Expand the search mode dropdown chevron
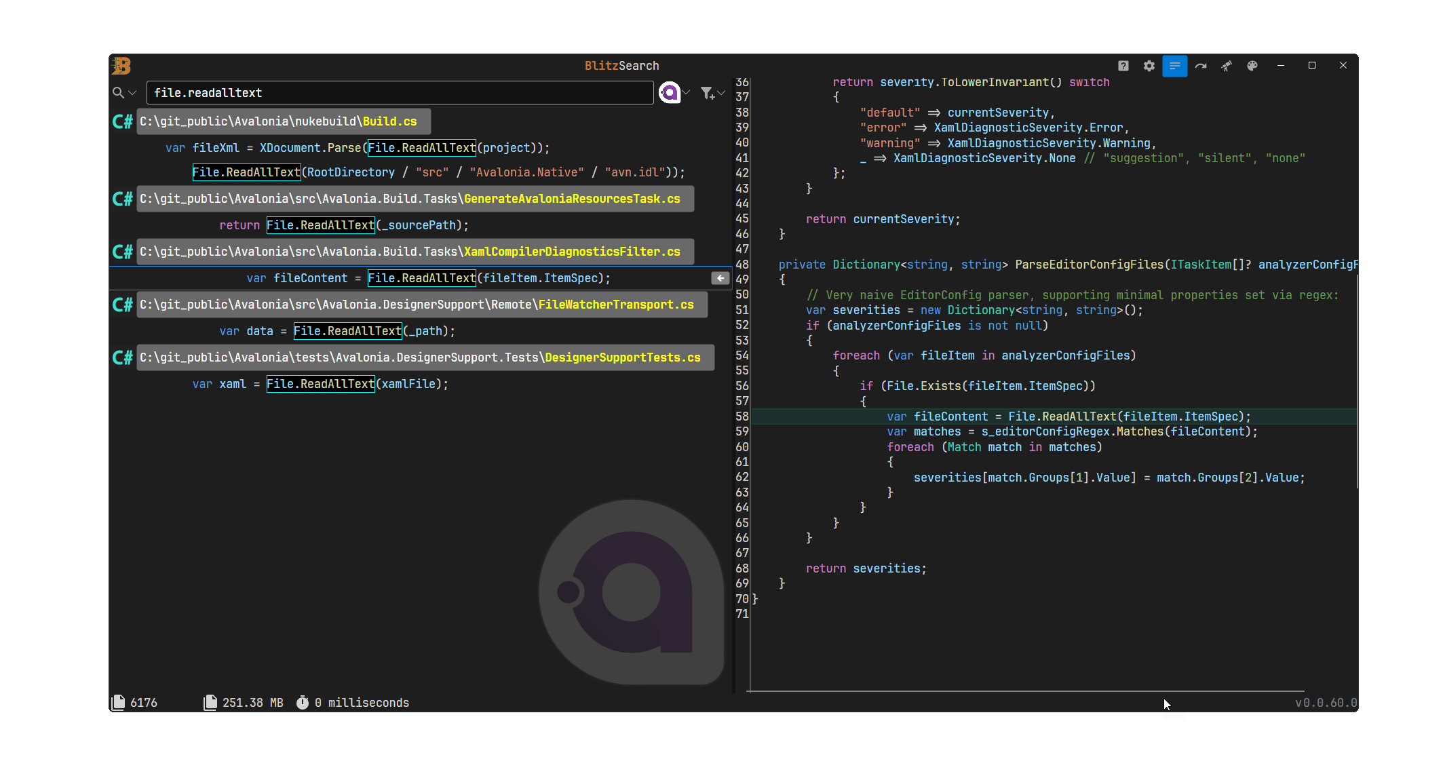 132,93
